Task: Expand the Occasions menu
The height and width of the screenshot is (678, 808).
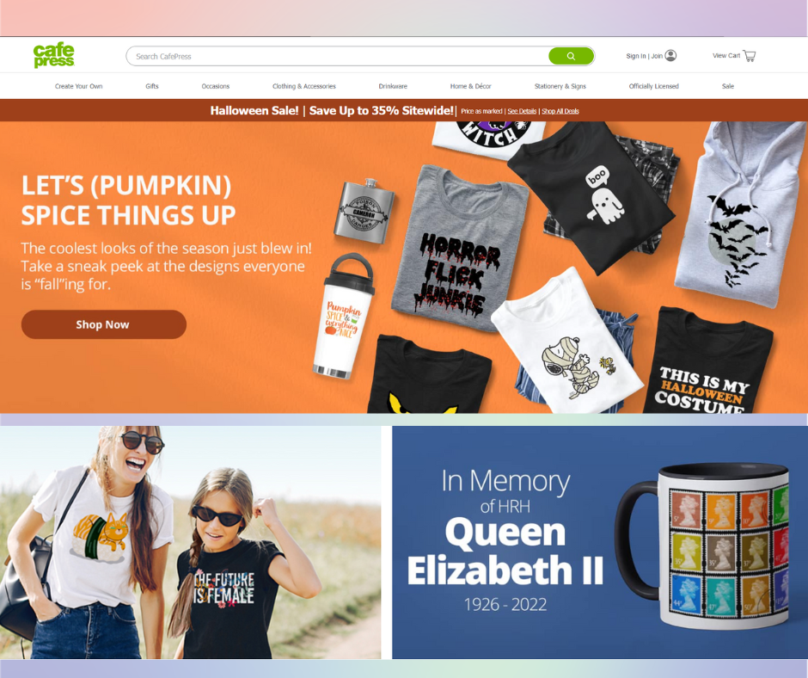Action: click(x=216, y=86)
